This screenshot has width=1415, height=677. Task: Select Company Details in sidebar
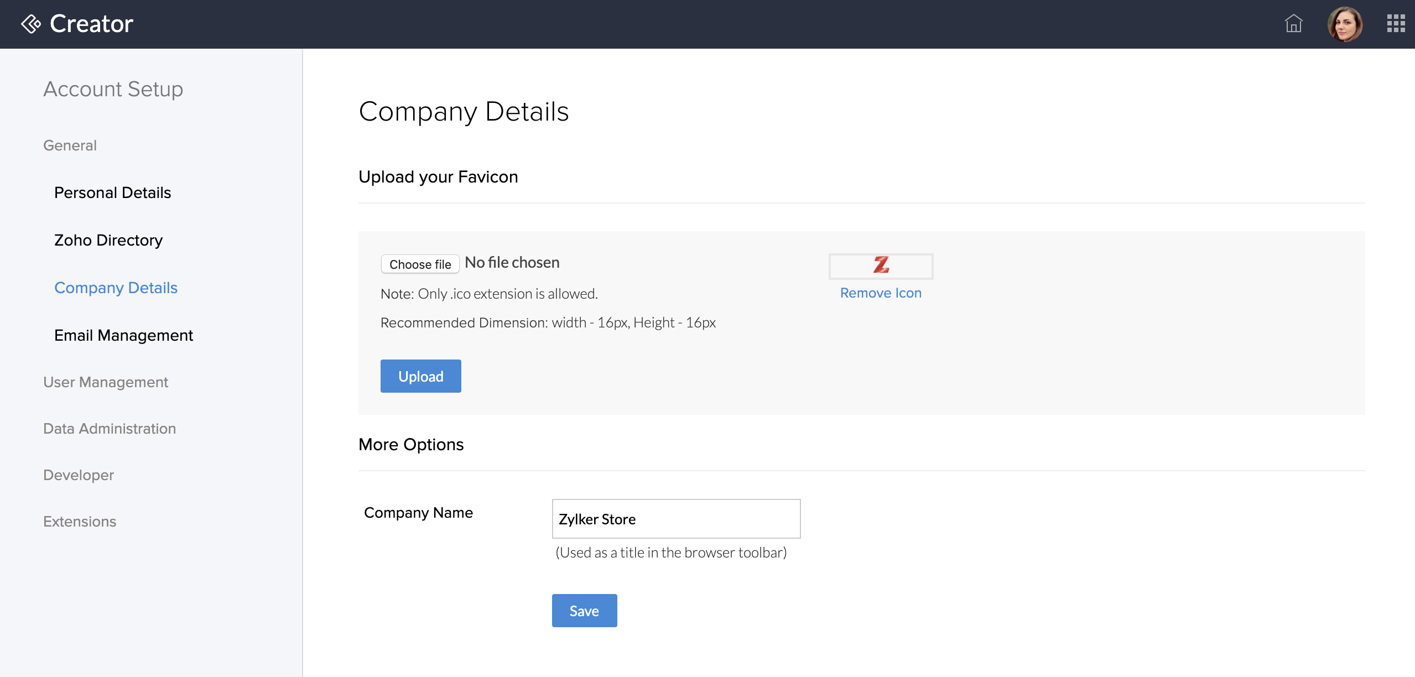116,288
